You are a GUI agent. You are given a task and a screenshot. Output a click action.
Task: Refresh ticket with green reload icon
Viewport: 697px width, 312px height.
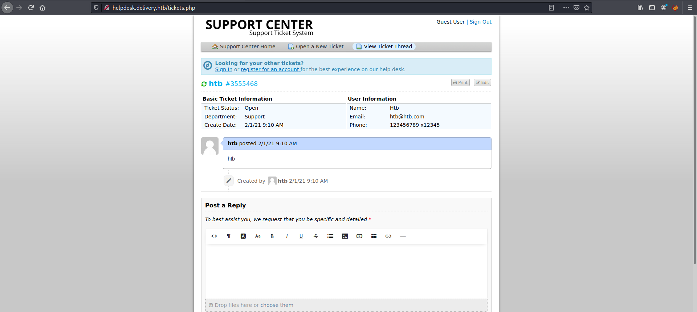click(204, 84)
